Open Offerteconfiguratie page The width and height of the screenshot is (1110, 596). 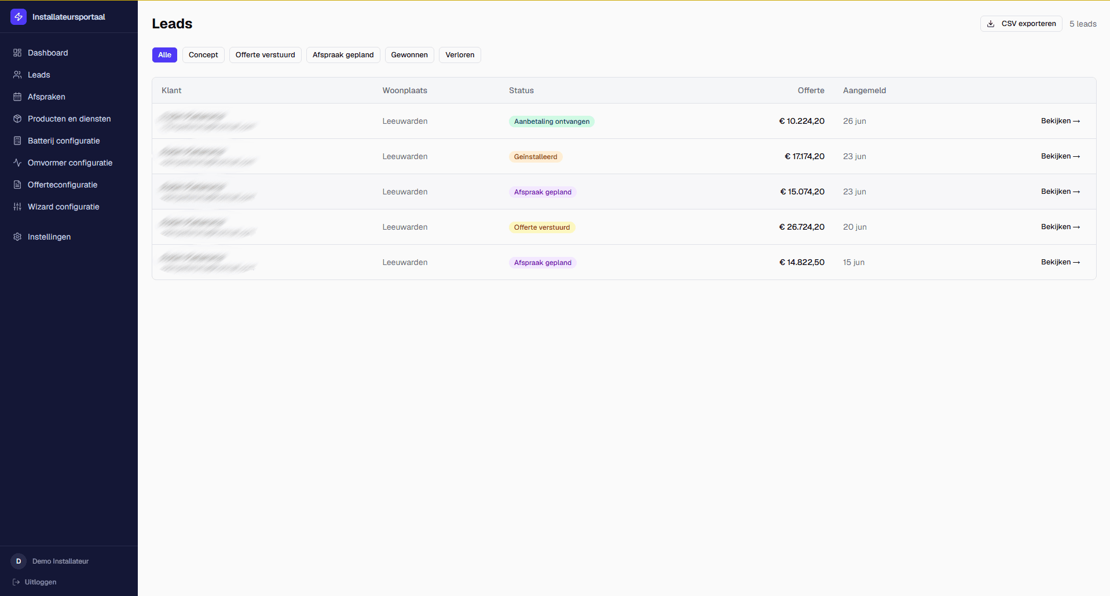69,185
